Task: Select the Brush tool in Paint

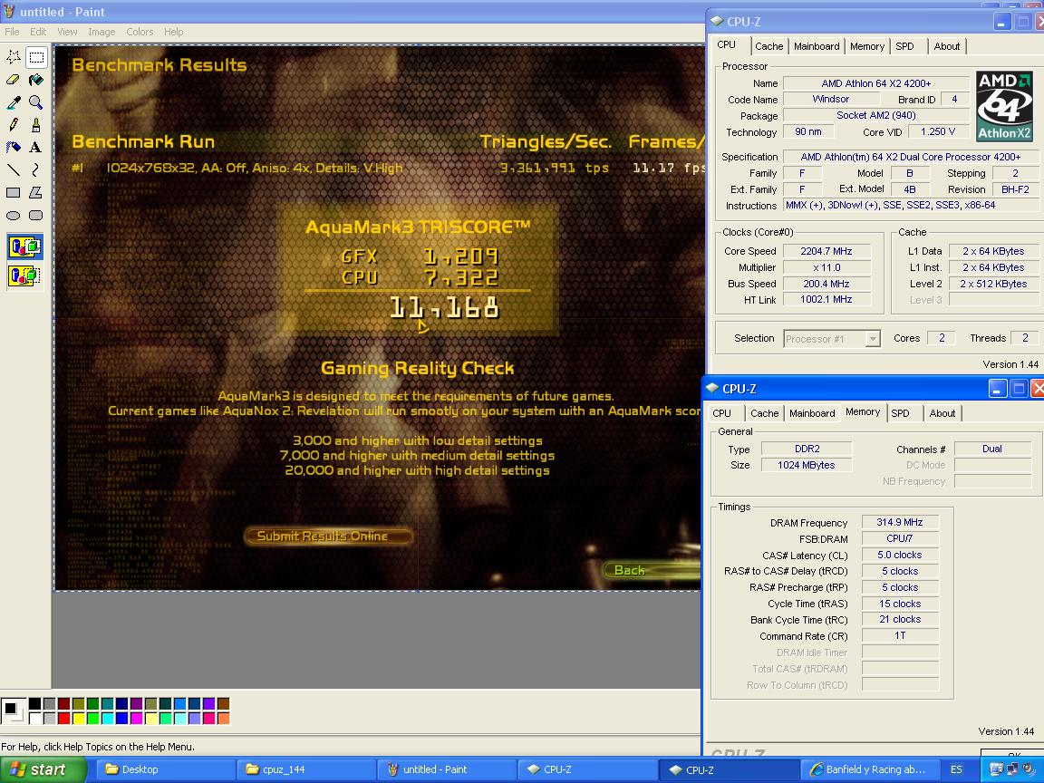Action: point(36,125)
